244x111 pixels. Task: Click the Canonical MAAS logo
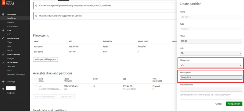[x=8, y=3]
